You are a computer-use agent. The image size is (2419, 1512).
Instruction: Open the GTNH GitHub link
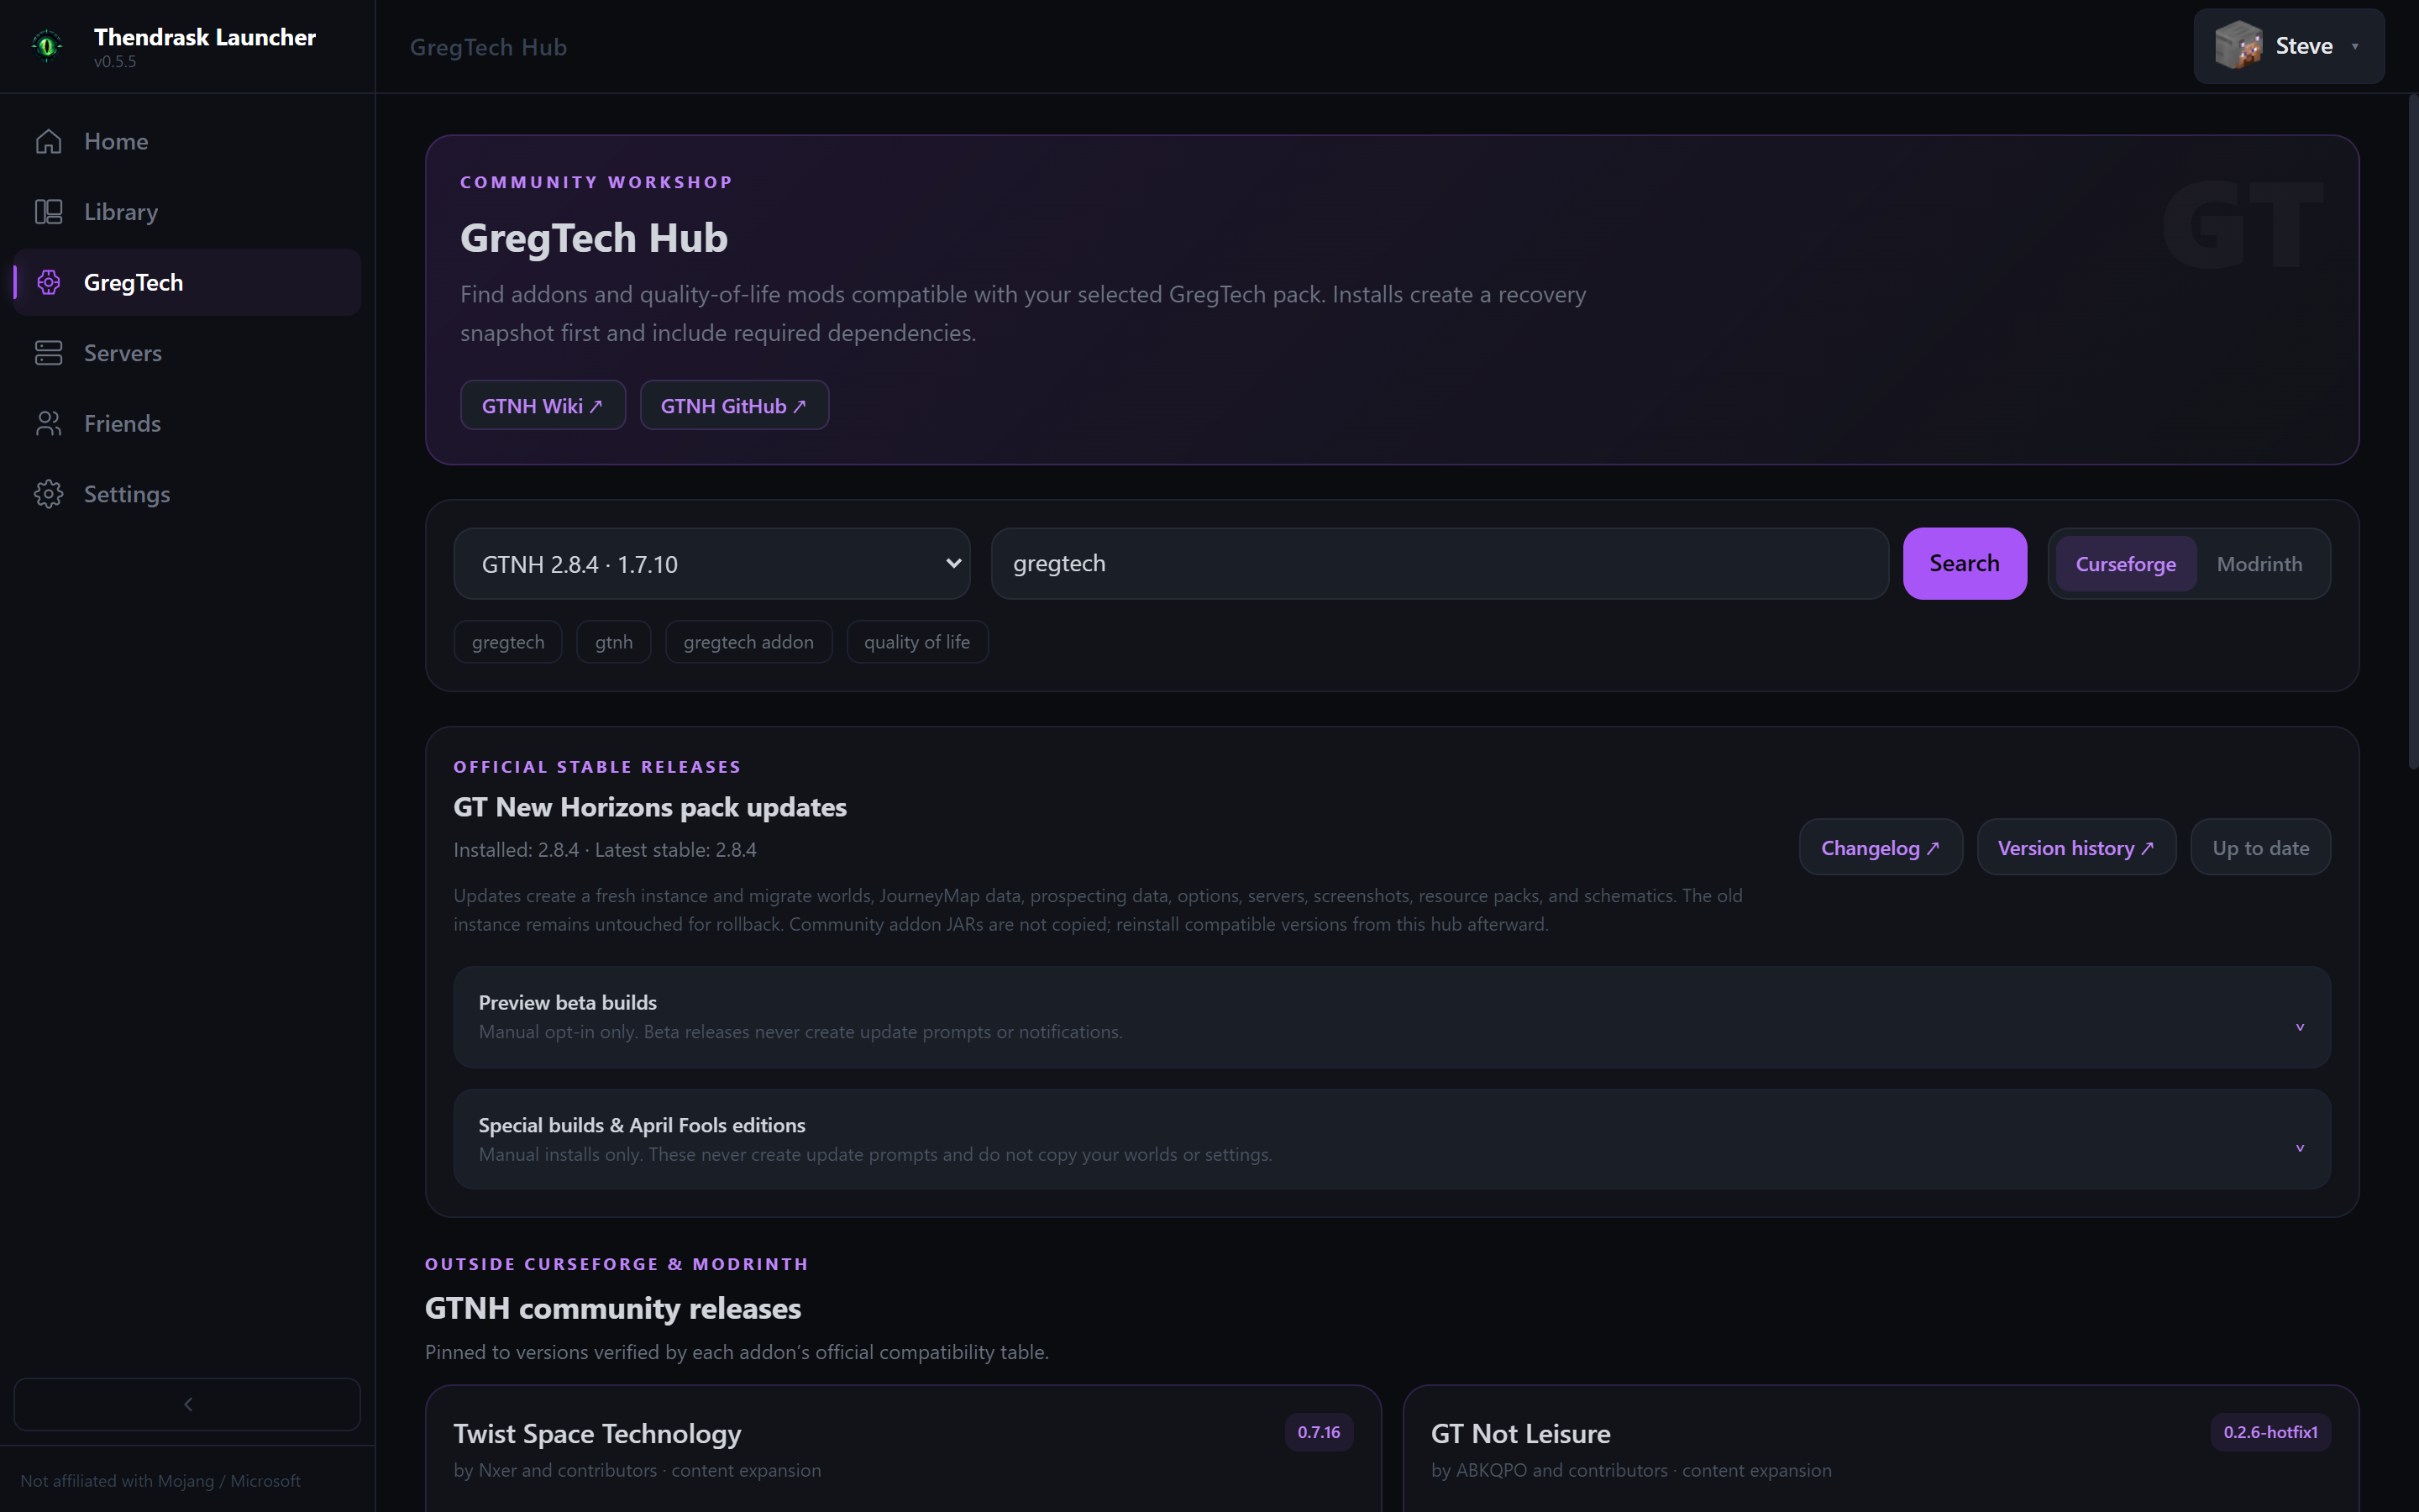tap(734, 405)
